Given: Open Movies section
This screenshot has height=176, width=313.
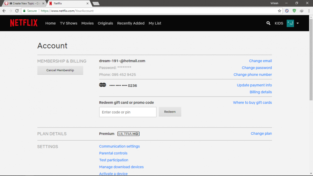Looking at the screenshot, I should (87, 23).
